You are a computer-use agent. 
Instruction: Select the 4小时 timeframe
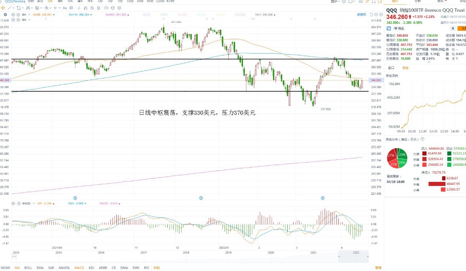(170, 1)
